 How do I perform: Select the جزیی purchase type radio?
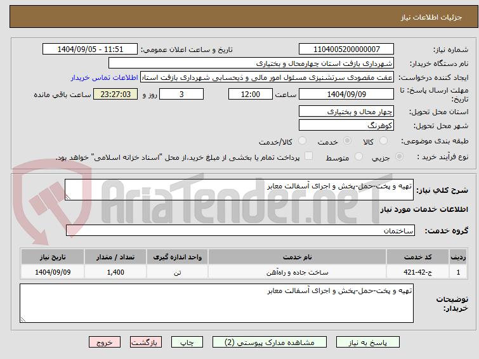point(399,157)
